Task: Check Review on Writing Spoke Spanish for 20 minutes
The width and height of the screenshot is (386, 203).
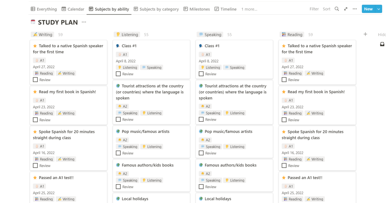Action: tap(35, 166)
